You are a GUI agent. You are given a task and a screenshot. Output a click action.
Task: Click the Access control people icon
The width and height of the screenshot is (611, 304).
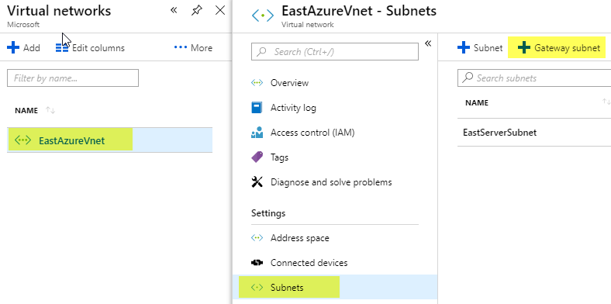point(257,133)
